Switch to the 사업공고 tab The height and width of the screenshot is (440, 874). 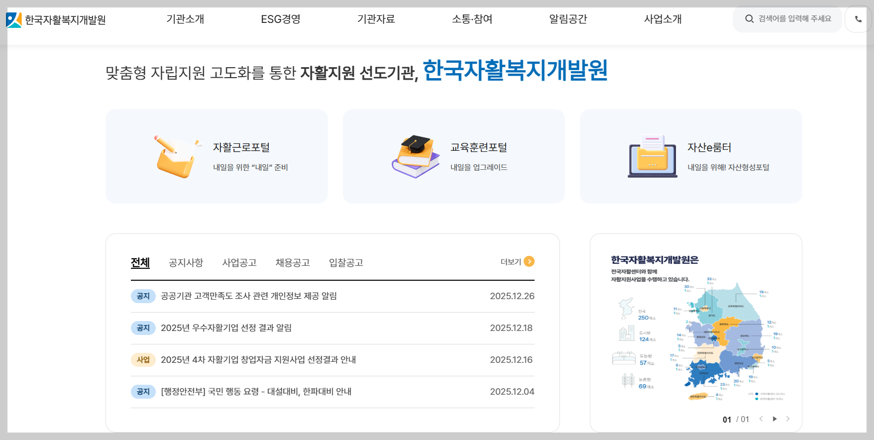point(239,262)
